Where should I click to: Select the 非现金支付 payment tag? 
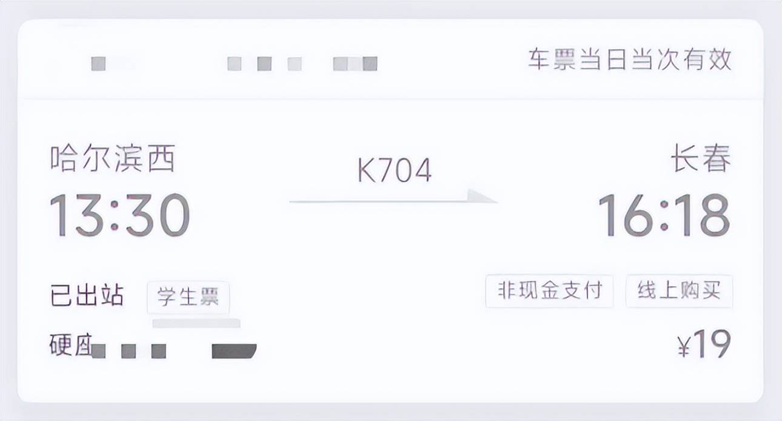[549, 291]
